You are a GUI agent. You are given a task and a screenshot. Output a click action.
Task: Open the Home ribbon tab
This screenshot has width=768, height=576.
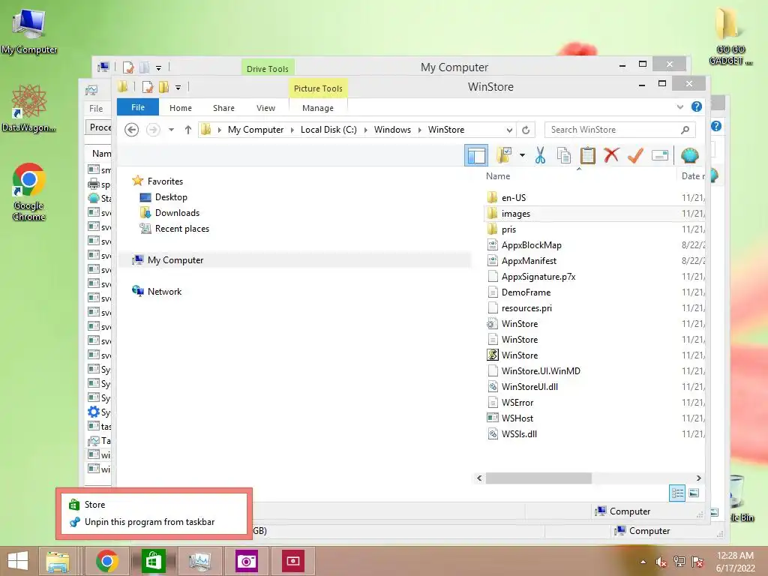[x=181, y=108]
